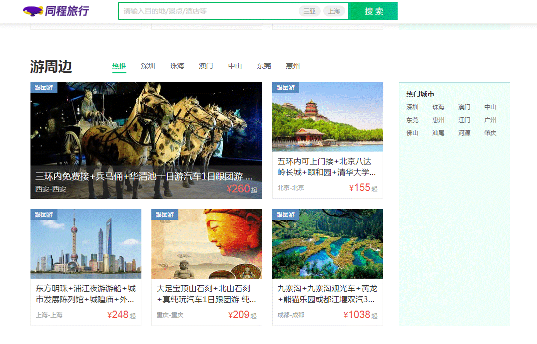Switch to the 热推 tab

(x=119, y=66)
